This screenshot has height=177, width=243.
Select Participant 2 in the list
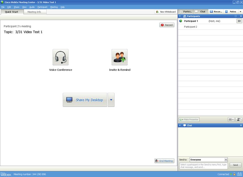tap(210, 27)
